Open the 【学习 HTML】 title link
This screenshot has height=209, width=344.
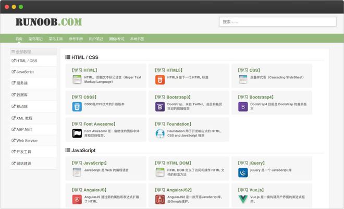pos(84,70)
